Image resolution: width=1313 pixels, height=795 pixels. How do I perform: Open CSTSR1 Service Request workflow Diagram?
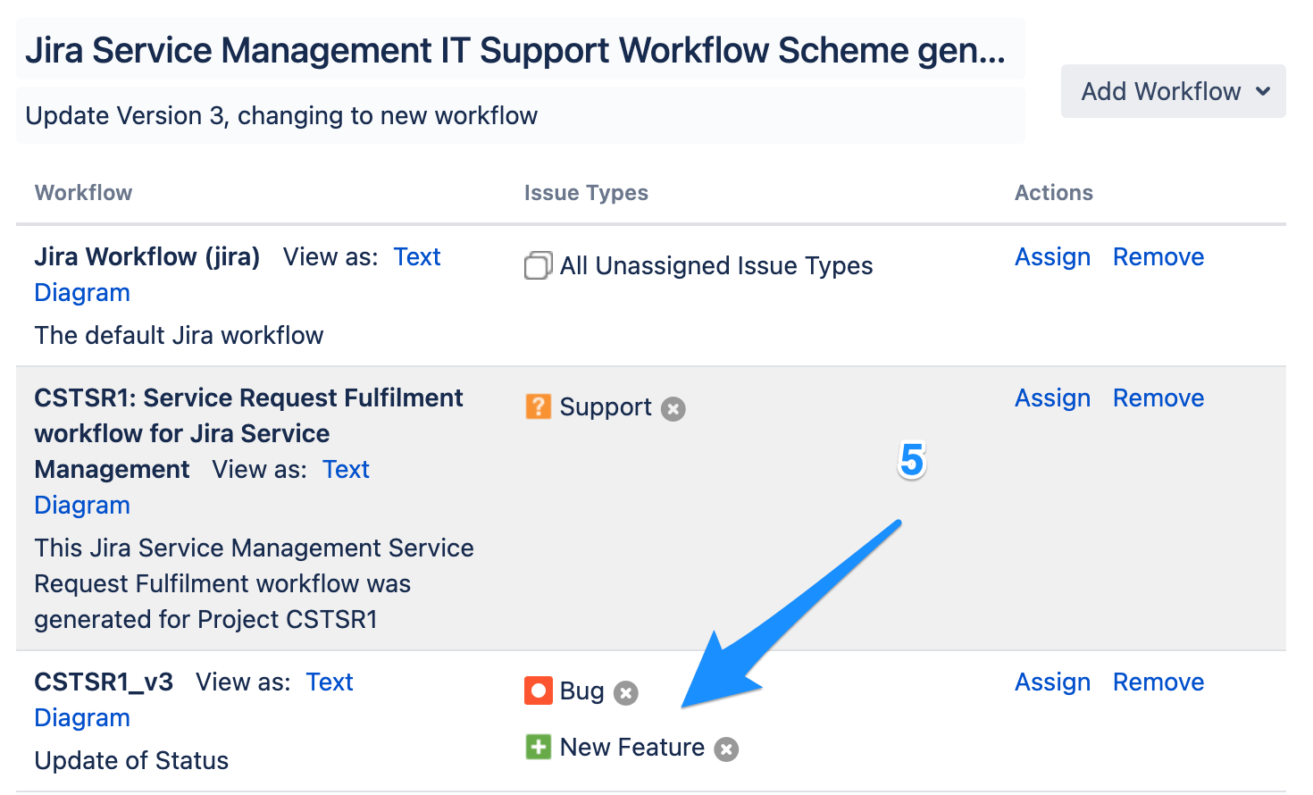click(82, 506)
